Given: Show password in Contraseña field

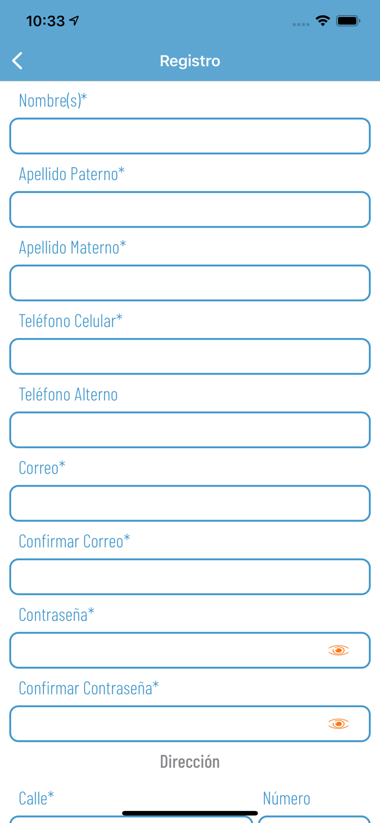Looking at the screenshot, I should tap(338, 650).
